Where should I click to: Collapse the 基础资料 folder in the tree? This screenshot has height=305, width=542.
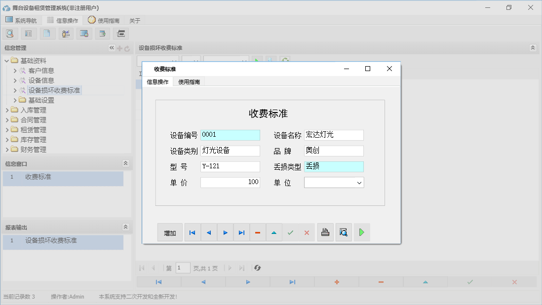5,60
